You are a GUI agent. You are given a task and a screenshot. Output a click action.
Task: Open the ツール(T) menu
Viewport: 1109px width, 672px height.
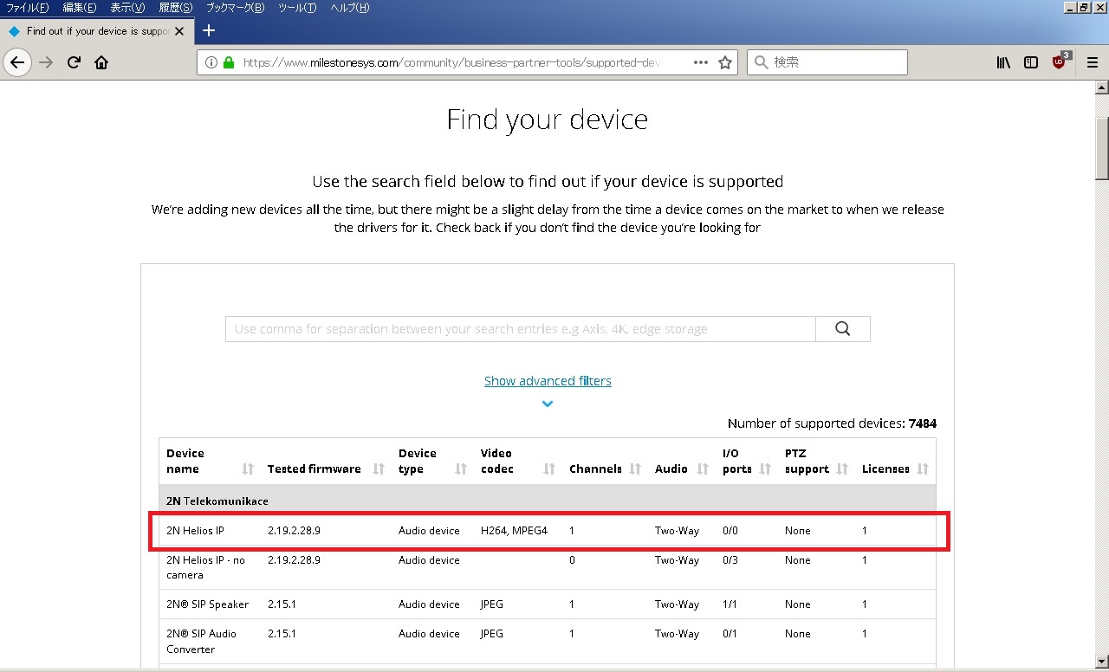tap(297, 8)
